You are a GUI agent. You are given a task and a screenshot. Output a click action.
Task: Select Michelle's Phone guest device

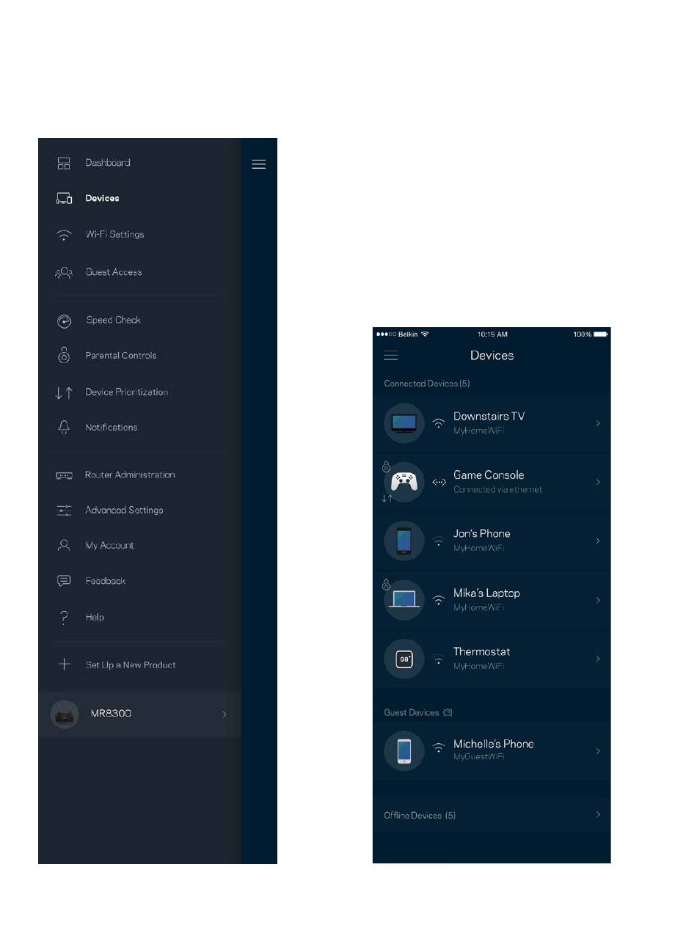[492, 750]
